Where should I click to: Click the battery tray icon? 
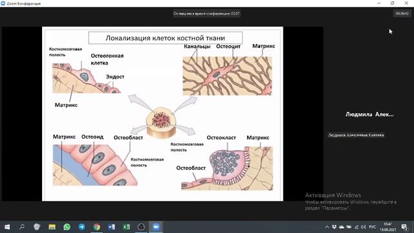point(349,227)
